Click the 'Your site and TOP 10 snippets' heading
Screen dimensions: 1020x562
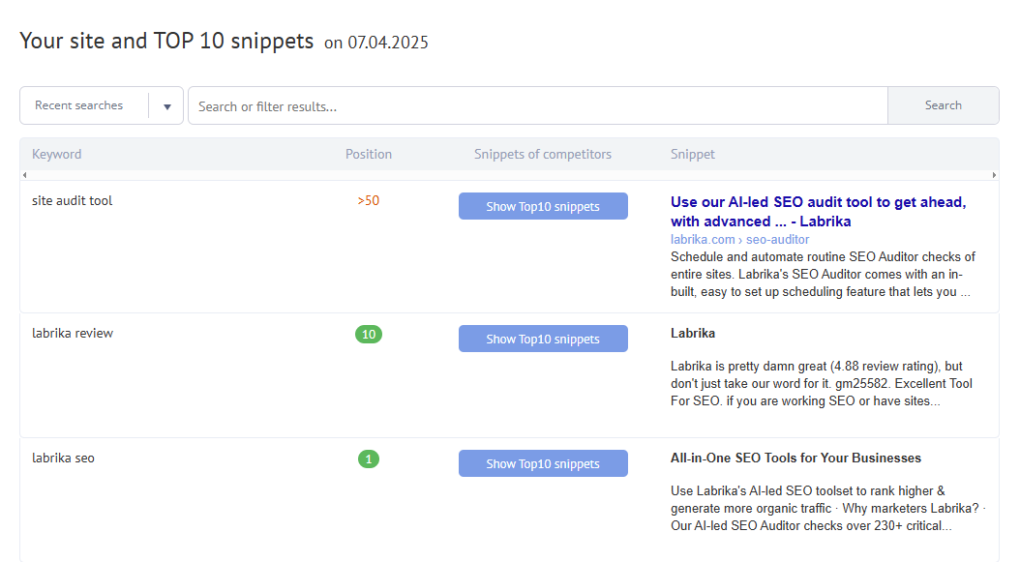pyautogui.click(x=166, y=41)
